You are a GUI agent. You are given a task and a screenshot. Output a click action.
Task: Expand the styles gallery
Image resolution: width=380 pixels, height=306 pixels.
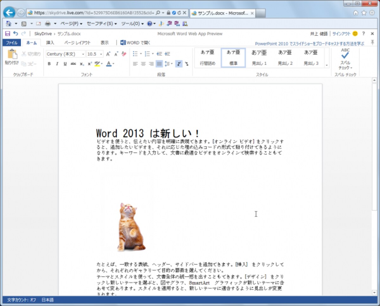pyautogui.click(x=327, y=65)
